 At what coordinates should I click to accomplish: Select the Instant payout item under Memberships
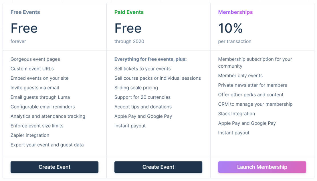coord(234,132)
